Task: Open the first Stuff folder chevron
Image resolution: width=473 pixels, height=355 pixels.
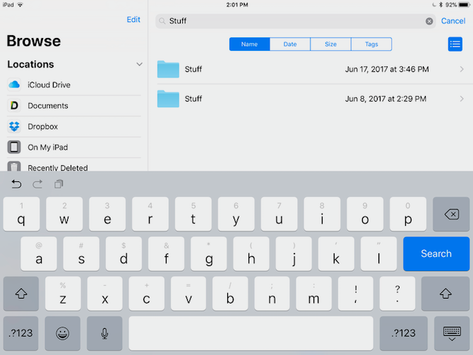Action: tap(462, 69)
